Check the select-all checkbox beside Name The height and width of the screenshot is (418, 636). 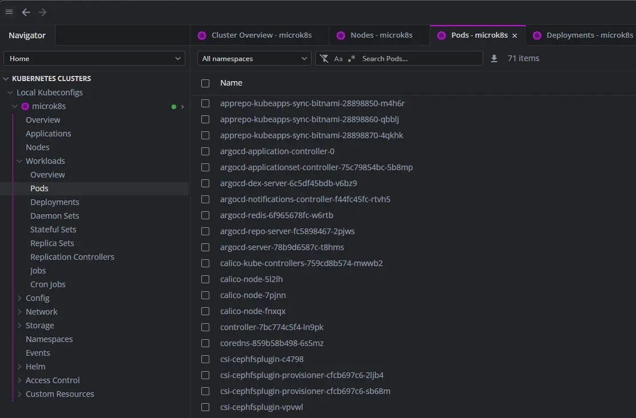[205, 83]
